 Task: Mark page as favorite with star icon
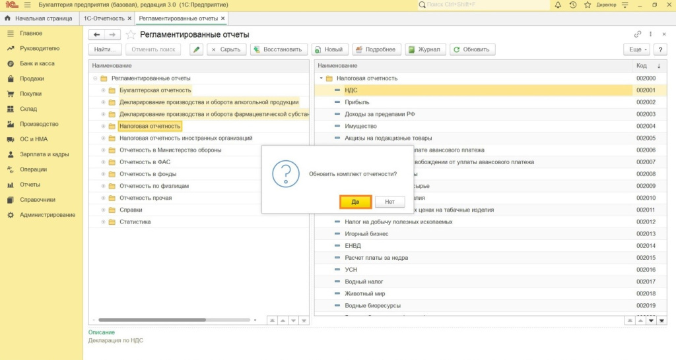[131, 34]
